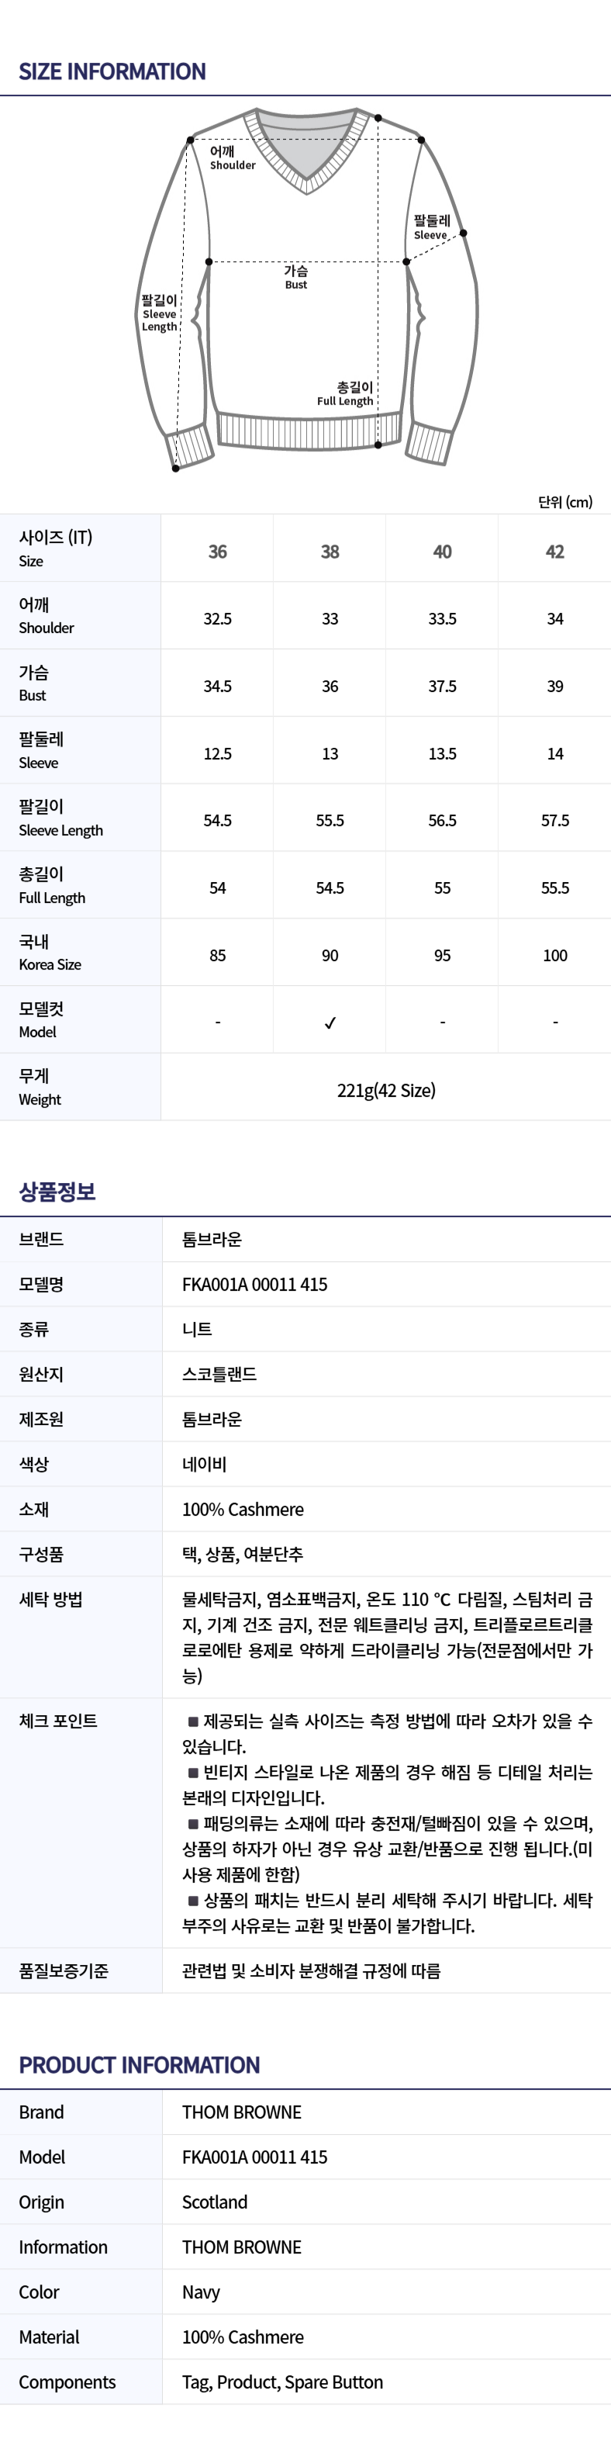Click the Bust label on the sweater diagram
Image resolution: width=611 pixels, height=2456 pixels.
click(x=295, y=278)
